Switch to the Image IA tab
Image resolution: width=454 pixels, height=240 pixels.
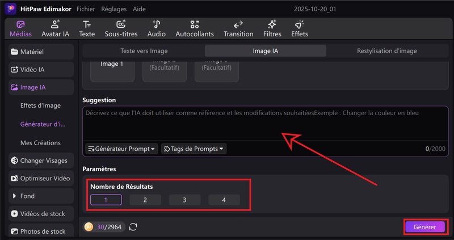coord(266,51)
